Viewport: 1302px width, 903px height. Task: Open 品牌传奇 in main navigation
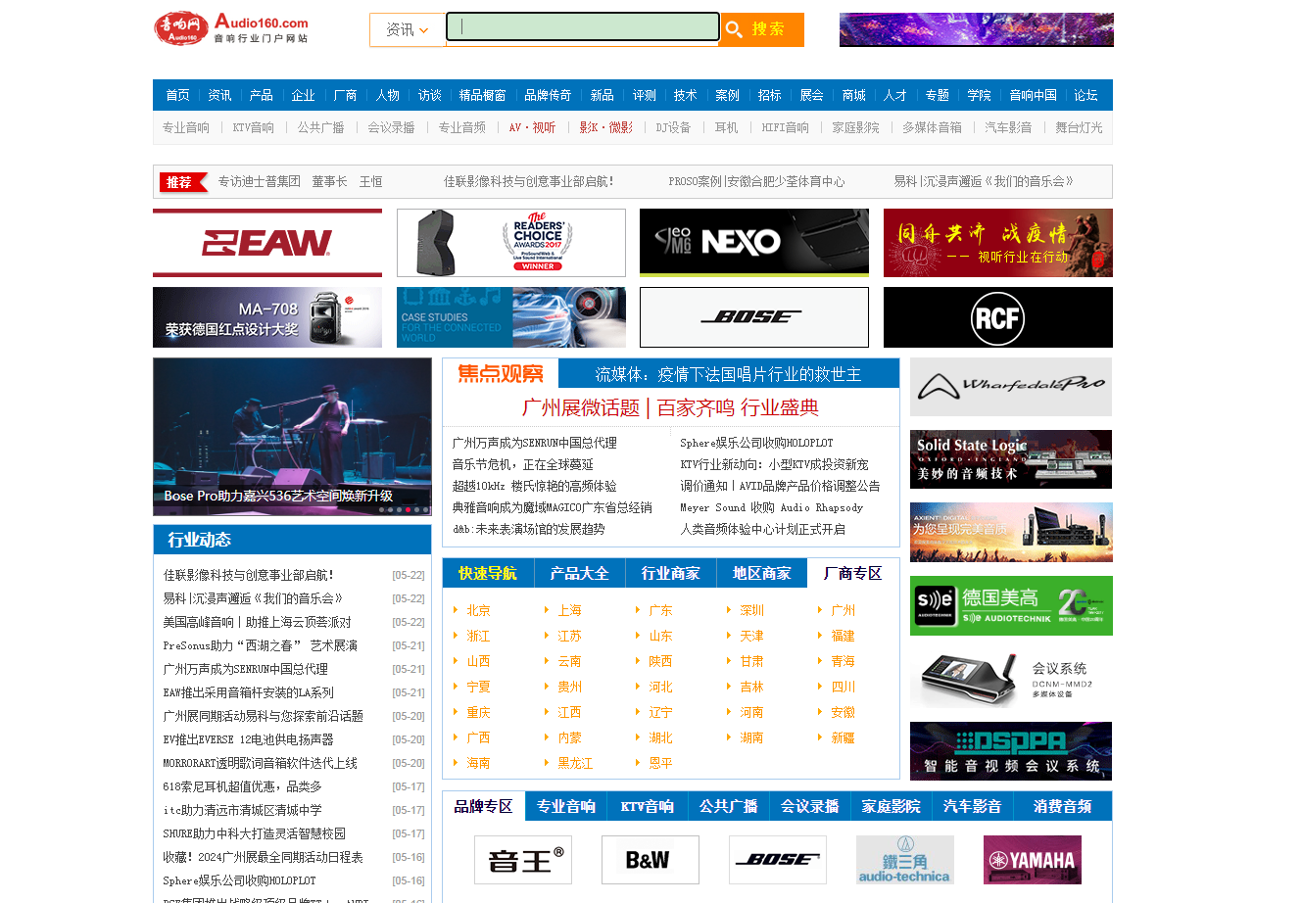coord(548,95)
